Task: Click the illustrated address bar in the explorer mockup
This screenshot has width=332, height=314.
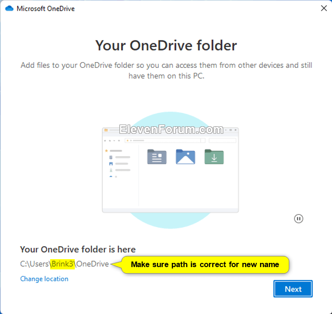Action: 163,140
